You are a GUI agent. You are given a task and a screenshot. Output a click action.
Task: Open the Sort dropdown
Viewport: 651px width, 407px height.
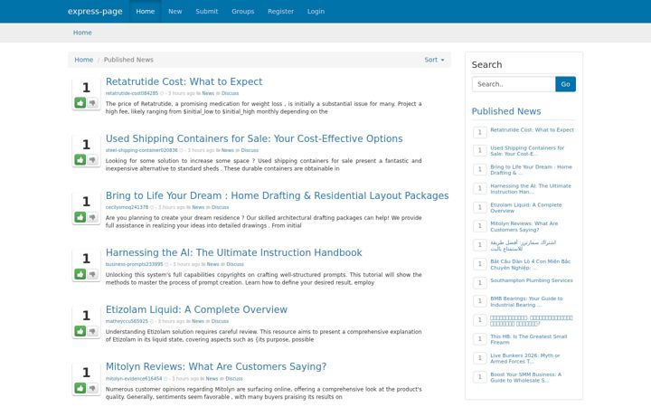click(434, 60)
